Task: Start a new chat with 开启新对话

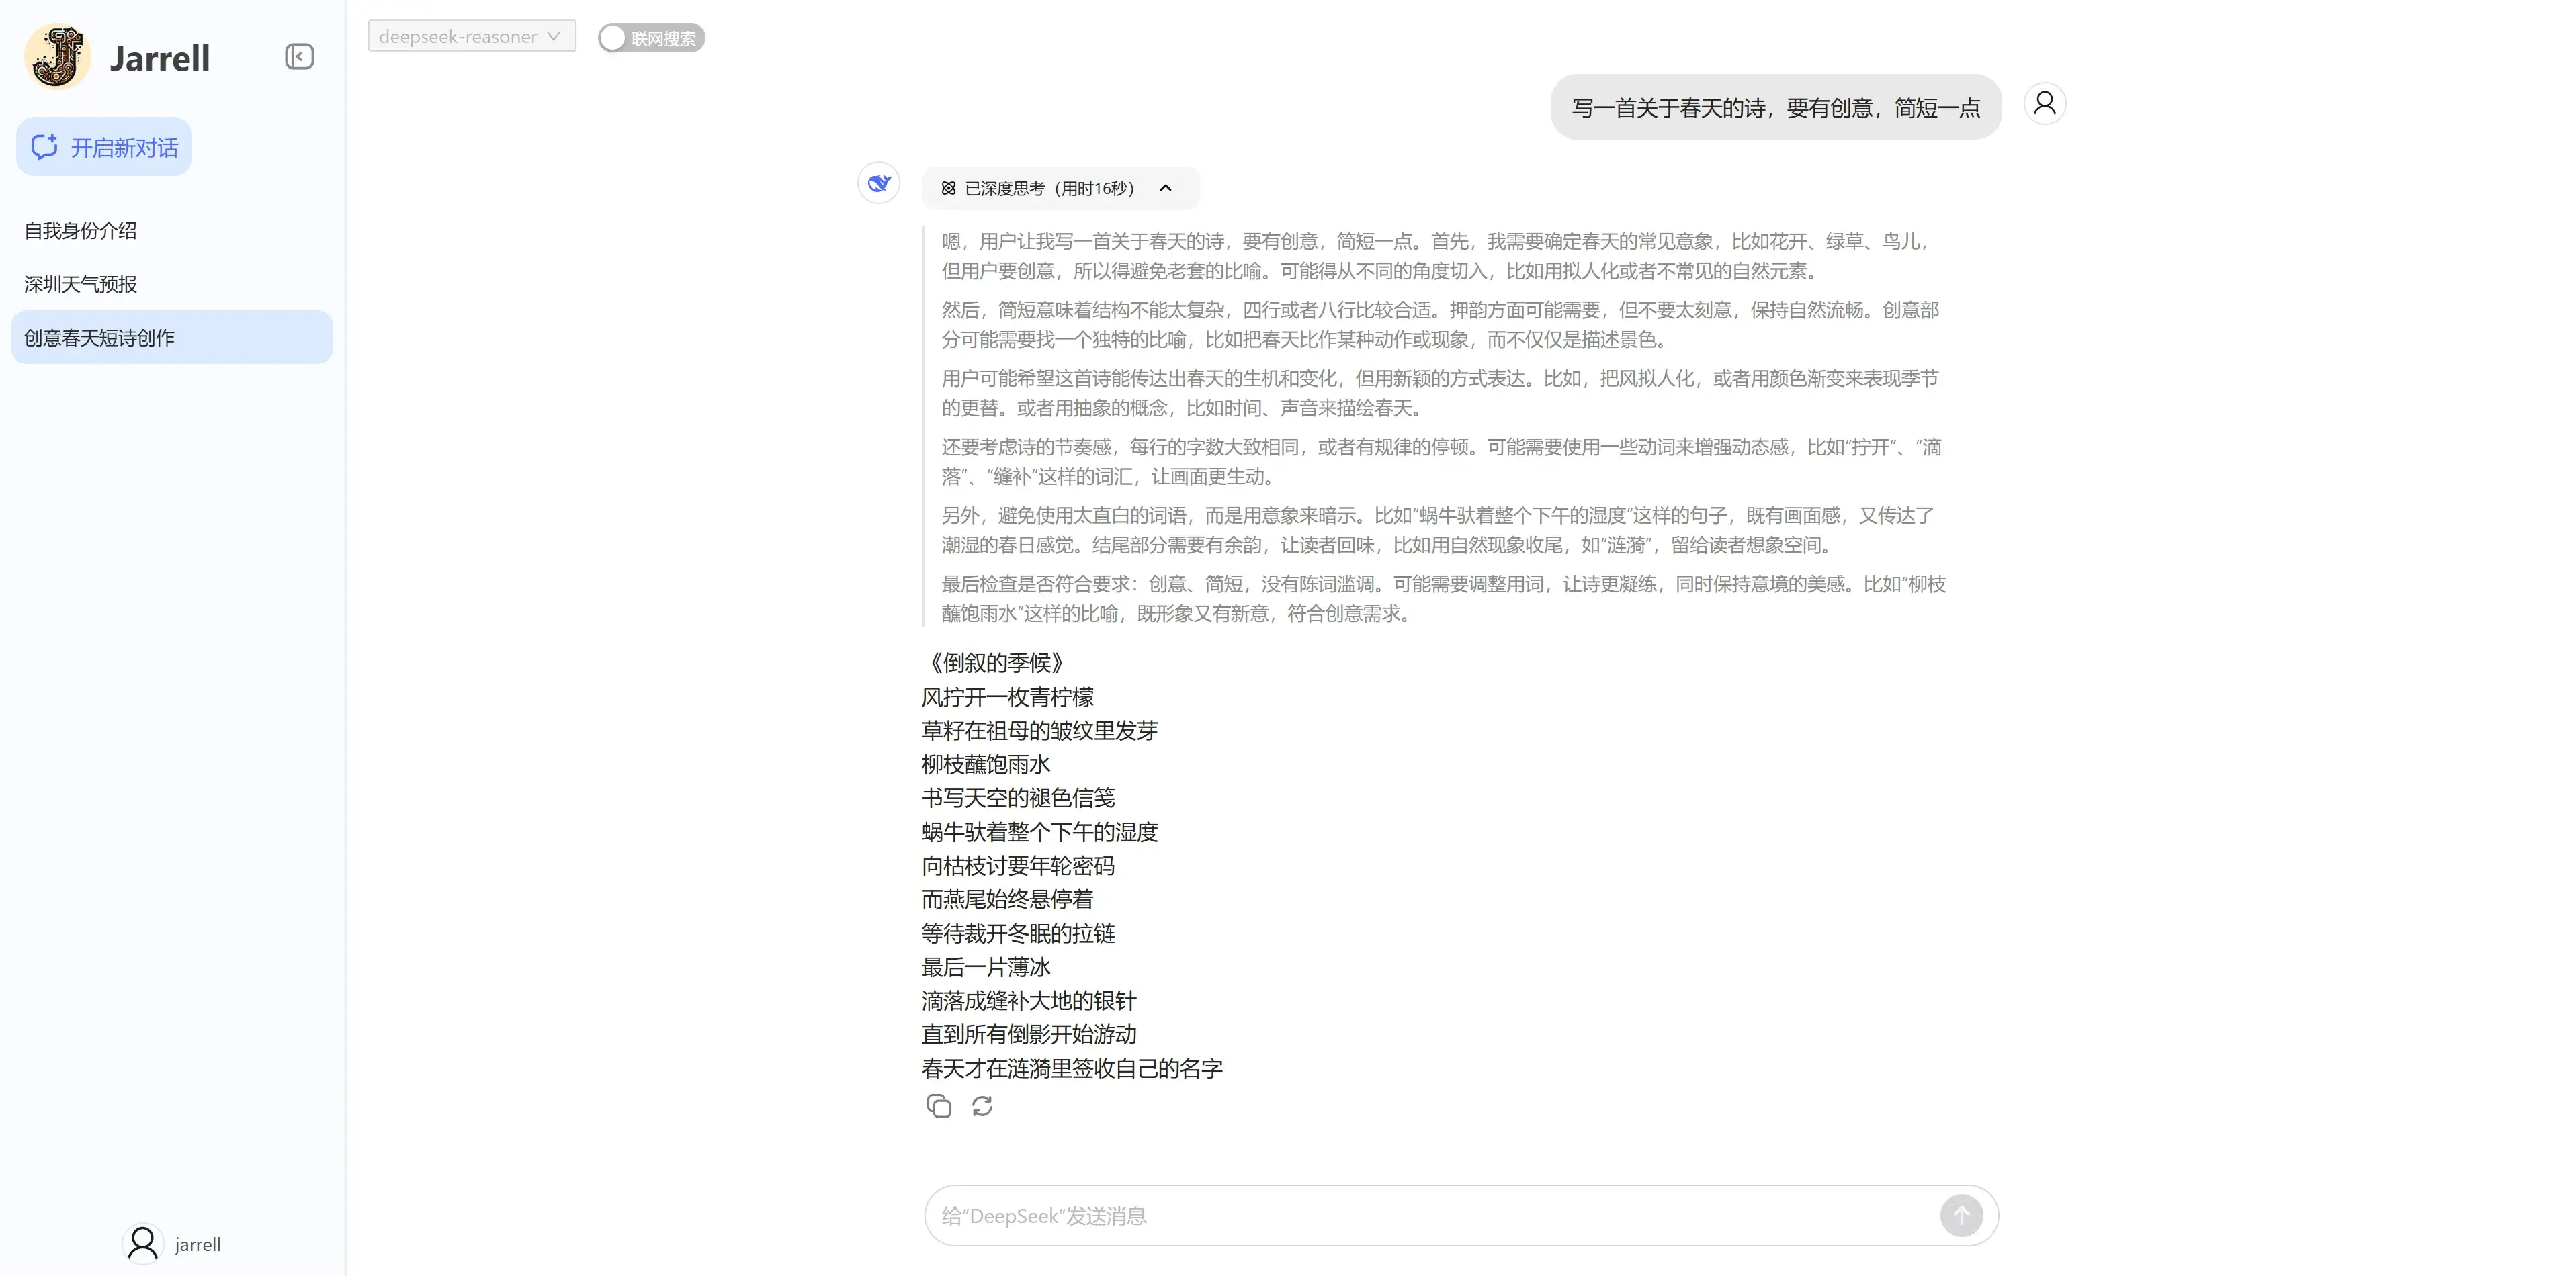Action: tap(104, 148)
